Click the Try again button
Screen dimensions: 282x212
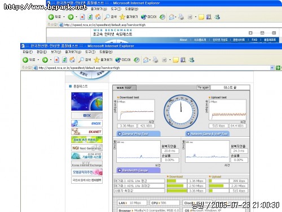click(x=203, y=88)
